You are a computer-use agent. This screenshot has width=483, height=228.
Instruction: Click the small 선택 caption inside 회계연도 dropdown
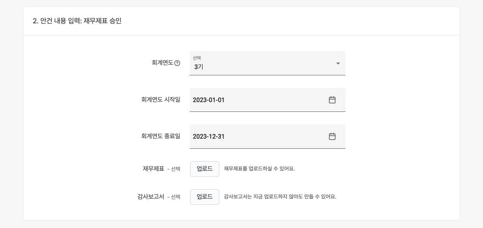pyautogui.click(x=197, y=58)
